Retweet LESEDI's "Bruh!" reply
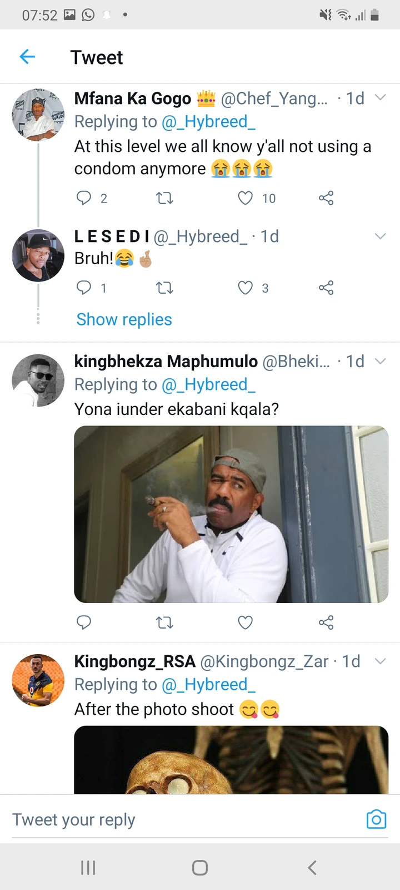Viewport: 400px width, 890px height. (164, 288)
